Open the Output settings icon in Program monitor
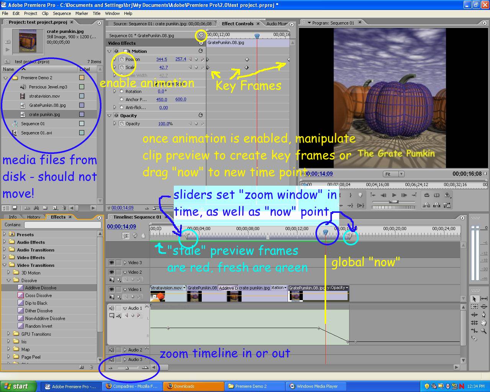 click(447, 195)
